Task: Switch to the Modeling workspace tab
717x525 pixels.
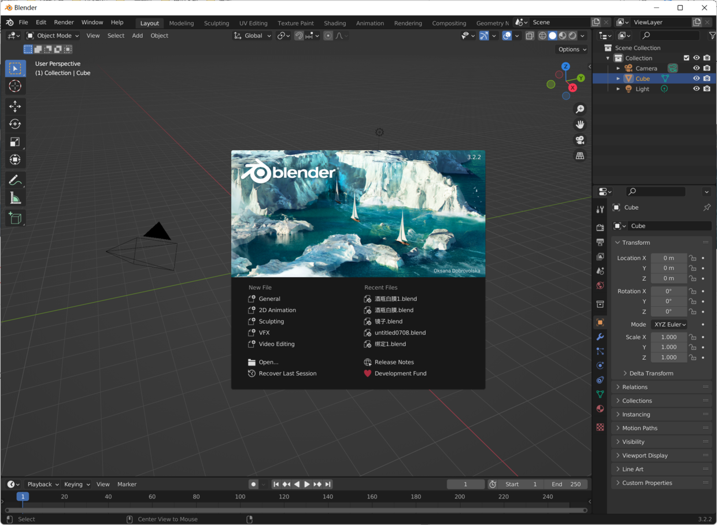Action: click(x=182, y=23)
